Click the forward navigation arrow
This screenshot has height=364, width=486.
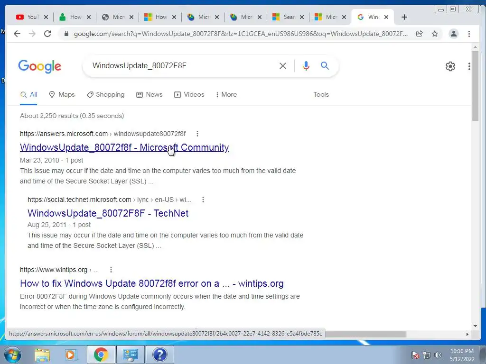pyautogui.click(x=32, y=34)
